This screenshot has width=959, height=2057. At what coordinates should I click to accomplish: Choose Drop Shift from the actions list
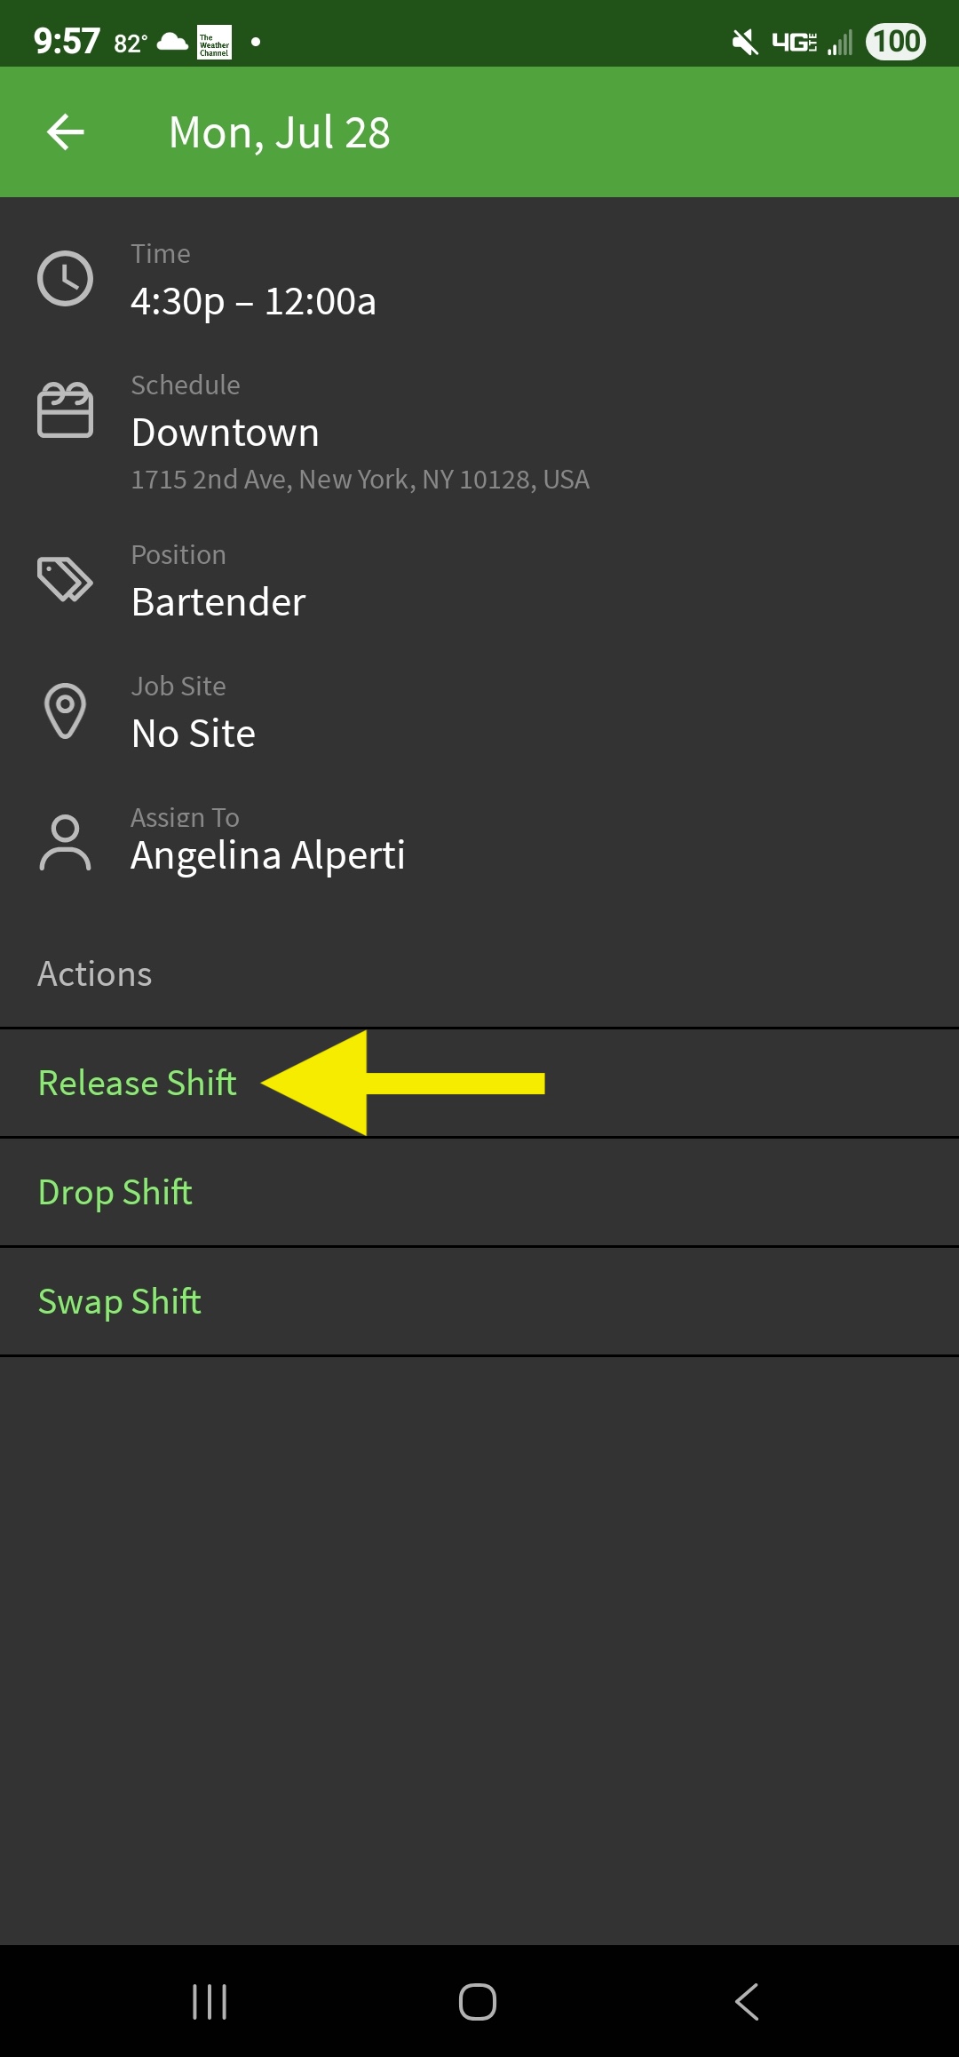pos(115,1191)
